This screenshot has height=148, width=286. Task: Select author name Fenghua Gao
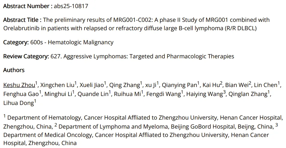pyautogui.click(x=21, y=94)
